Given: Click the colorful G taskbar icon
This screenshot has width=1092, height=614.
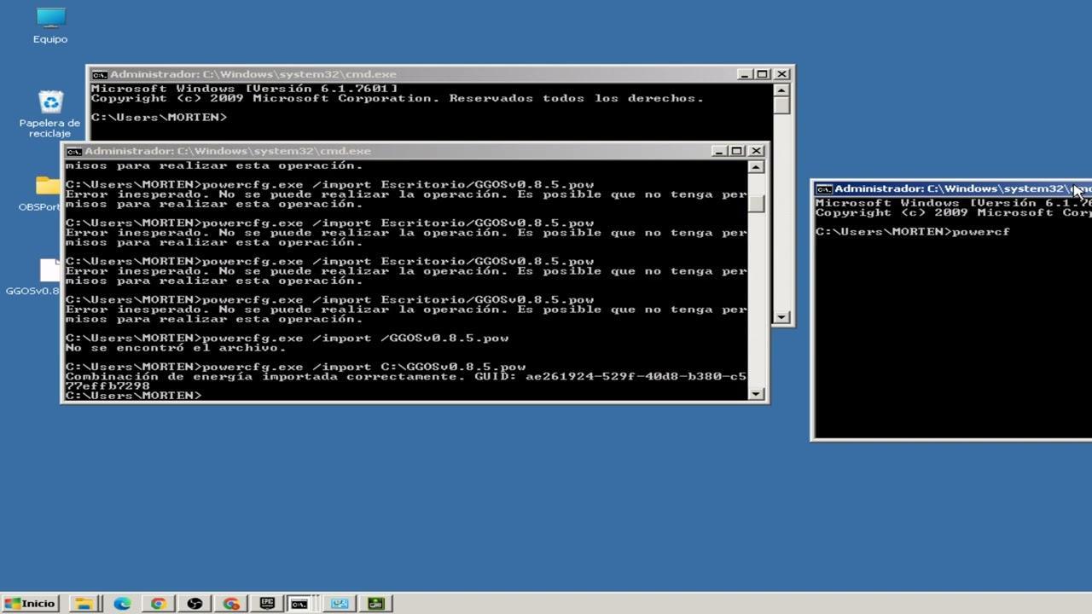Looking at the screenshot, I should (230, 604).
